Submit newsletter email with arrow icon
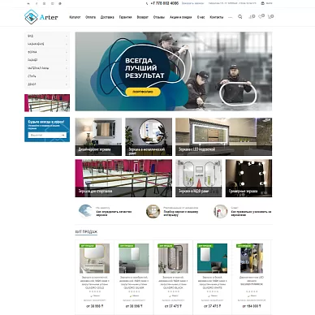Viewport: 315px width, 315px height. (x=63, y=135)
